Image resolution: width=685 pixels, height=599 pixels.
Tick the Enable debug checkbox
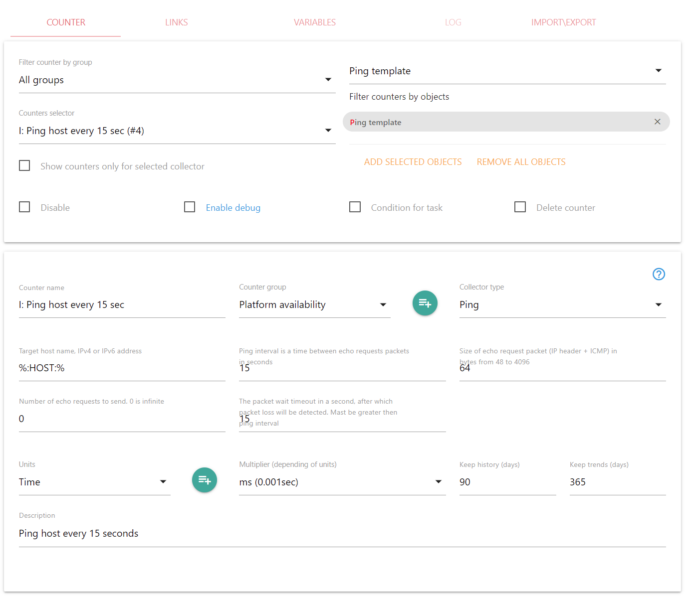tap(190, 207)
